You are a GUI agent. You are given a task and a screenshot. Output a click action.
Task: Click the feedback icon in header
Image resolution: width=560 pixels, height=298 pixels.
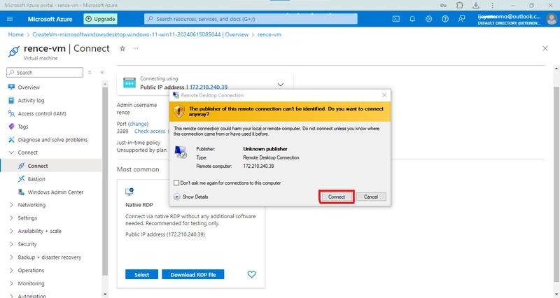(x=461, y=19)
